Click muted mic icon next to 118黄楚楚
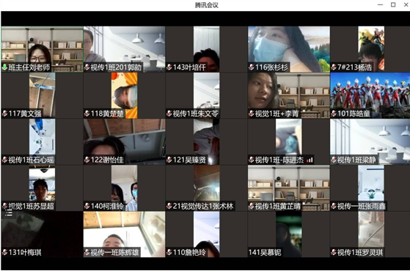410x271 pixels. [x=87, y=114]
